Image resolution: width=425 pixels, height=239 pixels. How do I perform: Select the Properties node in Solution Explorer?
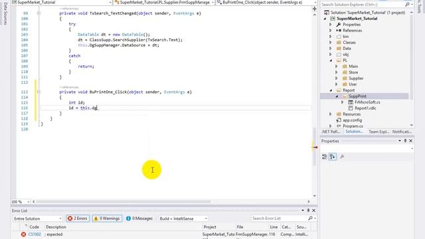pyautogui.click(x=351, y=25)
